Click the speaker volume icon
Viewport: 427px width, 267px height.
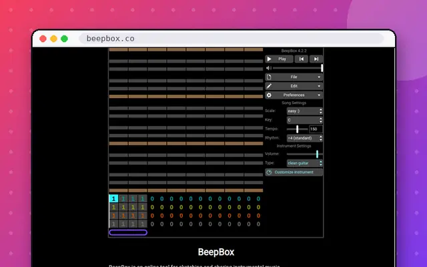(268, 68)
